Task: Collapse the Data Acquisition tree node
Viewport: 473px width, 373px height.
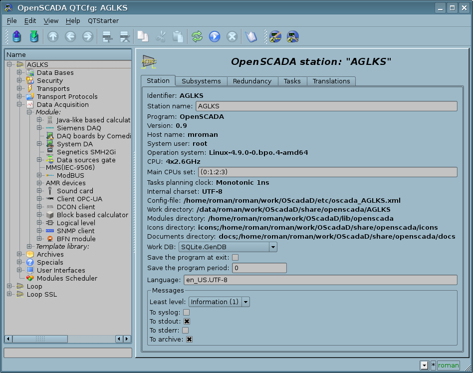Action: pos(19,104)
